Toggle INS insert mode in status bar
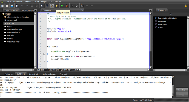The image size is (189, 102). click(x=50, y=70)
